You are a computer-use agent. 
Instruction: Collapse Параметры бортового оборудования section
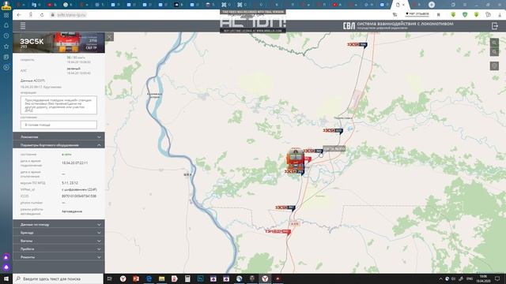coord(59,145)
